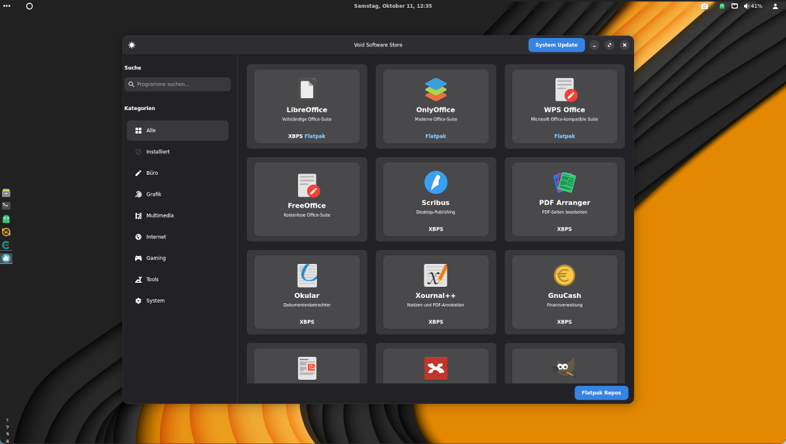Open the FreeOffice app card
Viewport: 786px width, 444px height.
[x=307, y=199]
